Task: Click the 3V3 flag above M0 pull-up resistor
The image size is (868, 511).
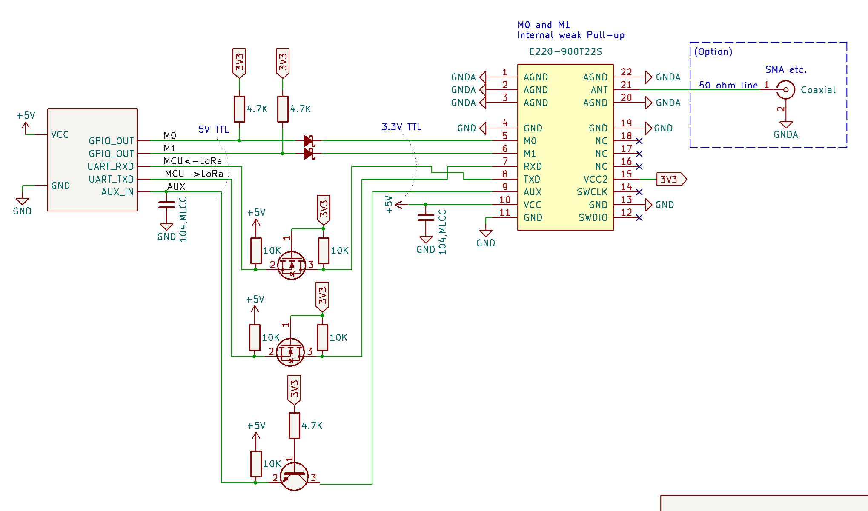Action: (x=239, y=63)
